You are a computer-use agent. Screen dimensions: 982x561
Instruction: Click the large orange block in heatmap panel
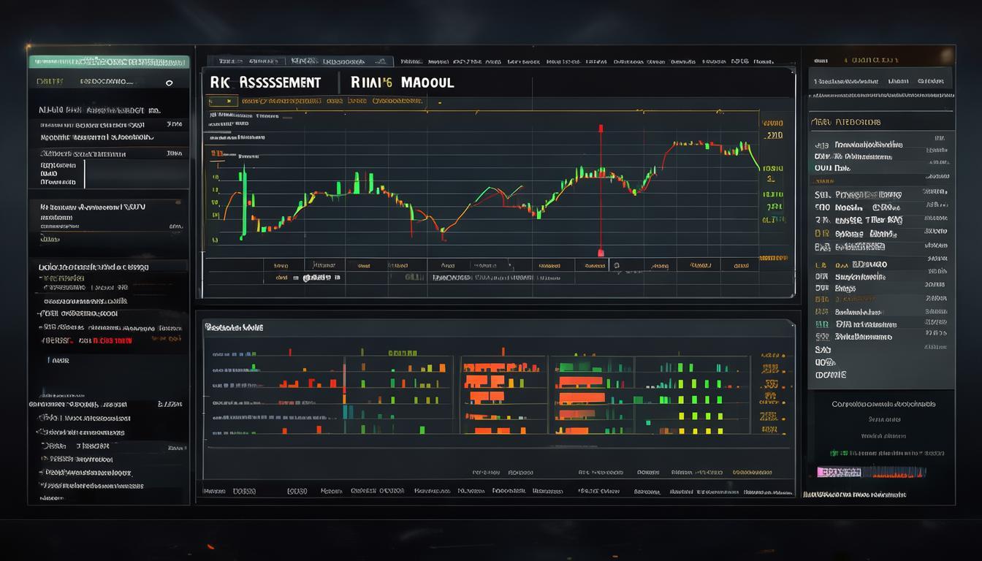coord(581,398)
